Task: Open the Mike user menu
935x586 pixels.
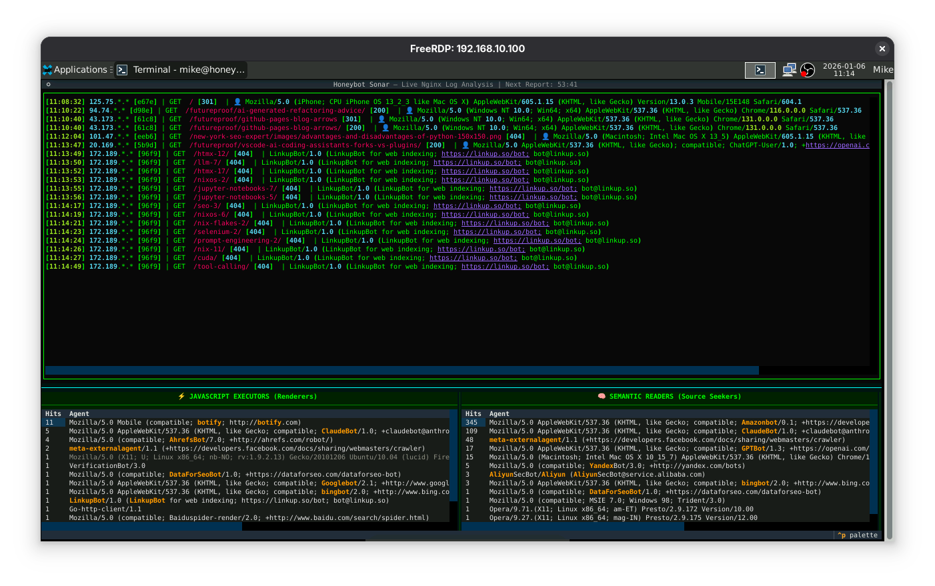Action: tap(882, 69)
